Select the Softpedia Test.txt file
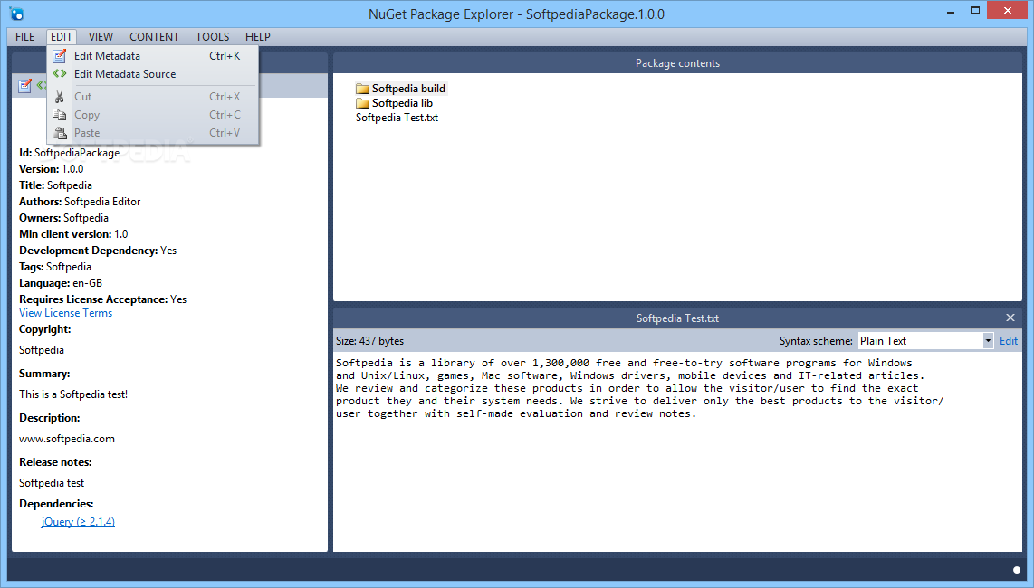This screenshot has height=588, width=1034. pos(397,118)
